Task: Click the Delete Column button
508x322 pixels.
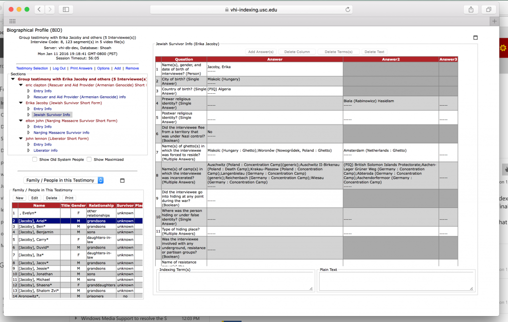Action: click(297, 52)
